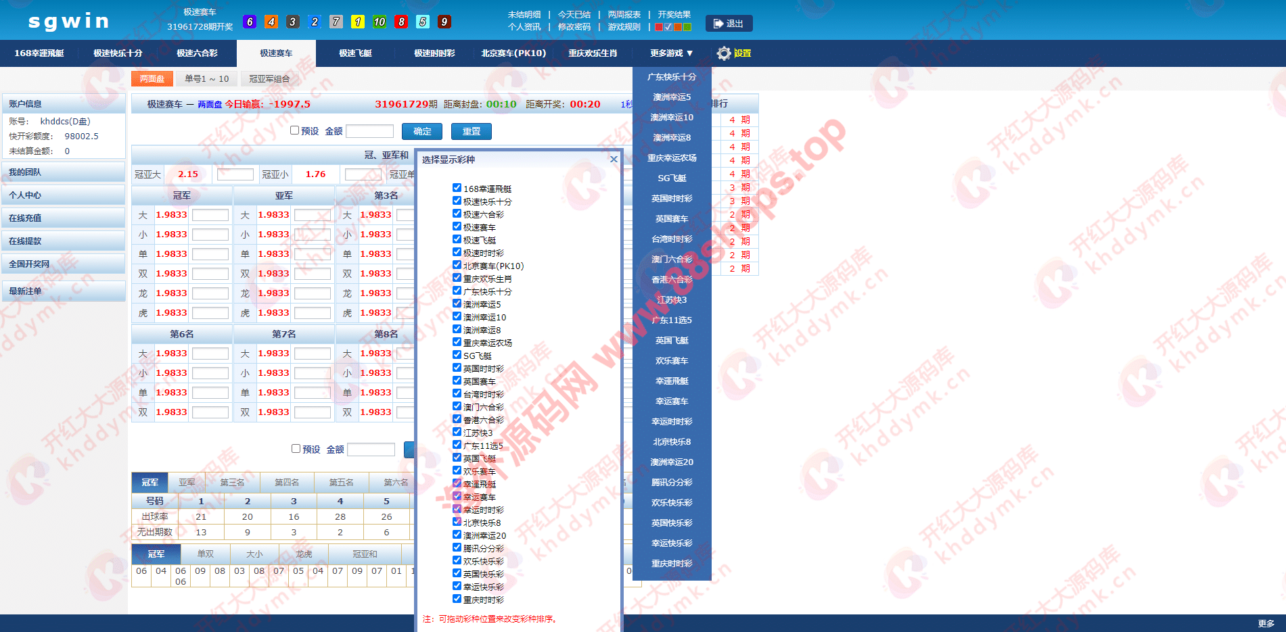Screen dimensions: 1286x632
Task: Close the 选择显示彩种 dialog with the X
Action: click(x=614, y=160)
